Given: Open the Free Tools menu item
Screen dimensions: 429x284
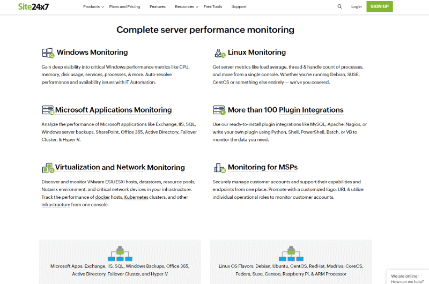Looking at the screenshot, I should point(213,6).
